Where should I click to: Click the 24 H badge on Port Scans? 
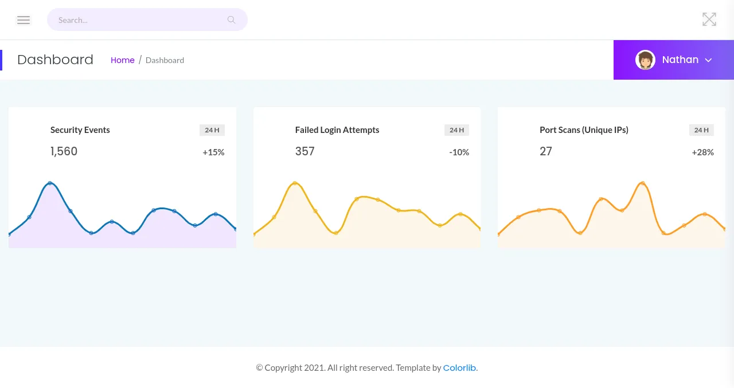tap(701, 130)
